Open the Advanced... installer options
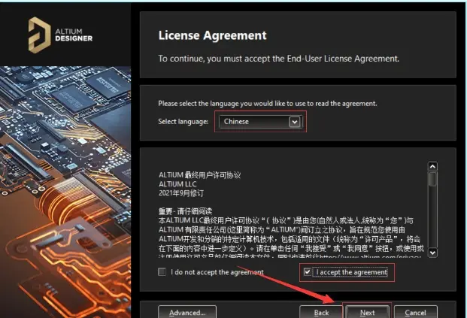The width and height of the screenshot is (467, 318). [187, 312]
